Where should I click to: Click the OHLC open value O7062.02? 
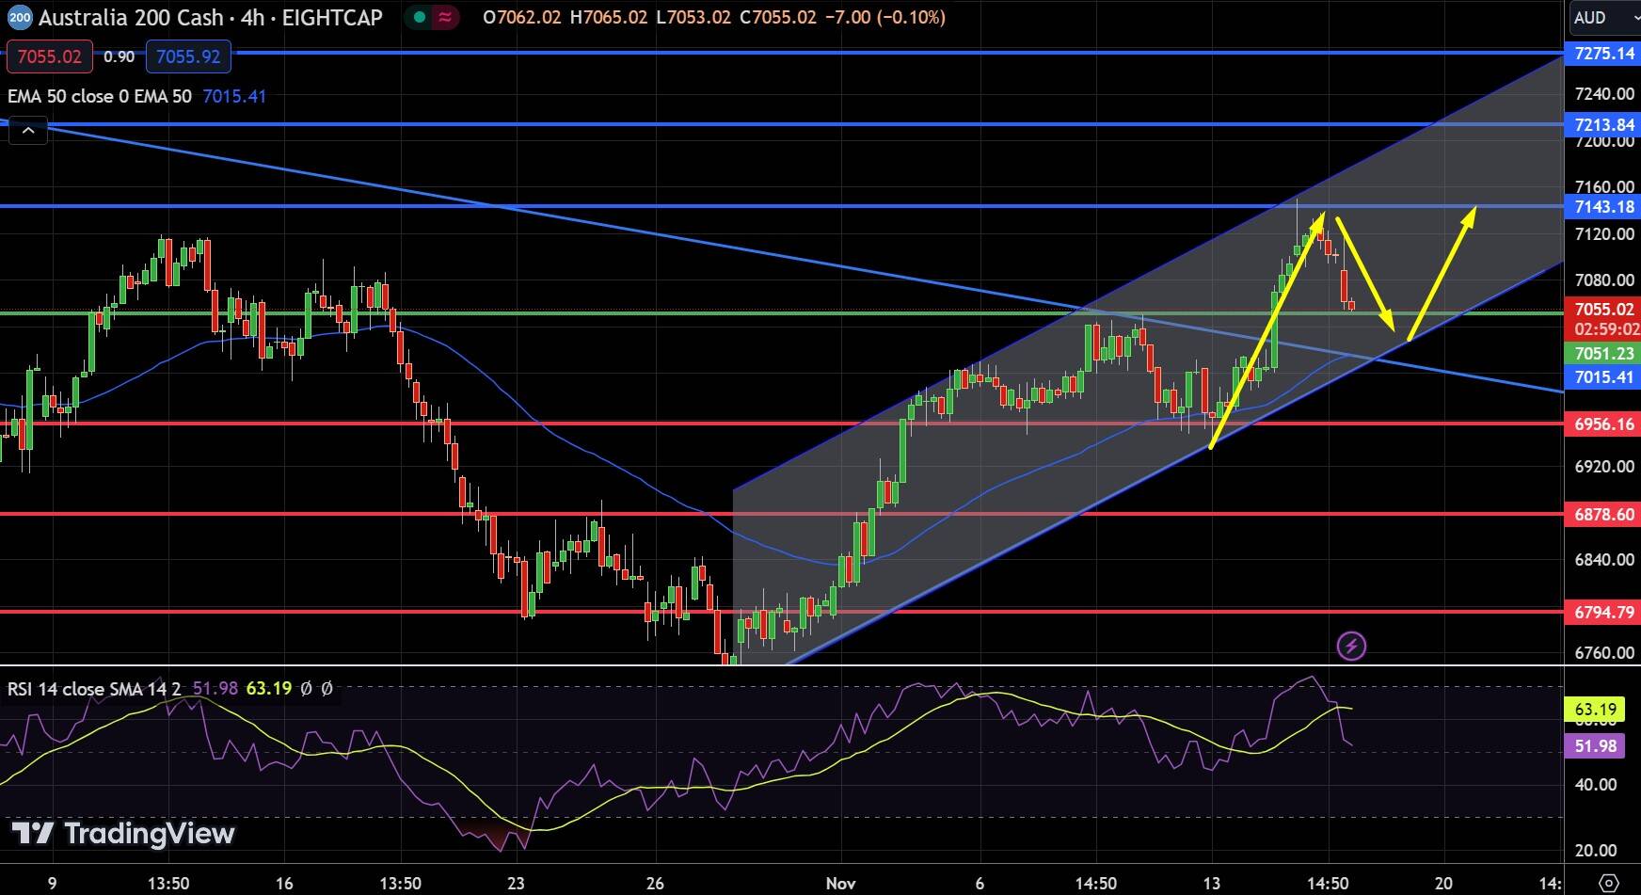523,17
